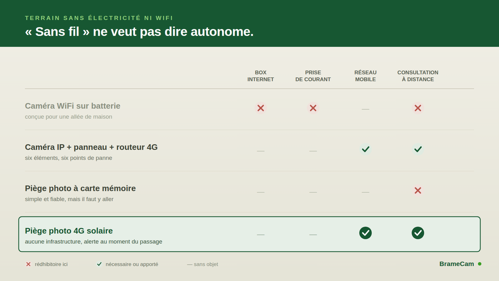
Task: Click dash under Prise de courant, carte mémoire row
Action: [313, 192]
